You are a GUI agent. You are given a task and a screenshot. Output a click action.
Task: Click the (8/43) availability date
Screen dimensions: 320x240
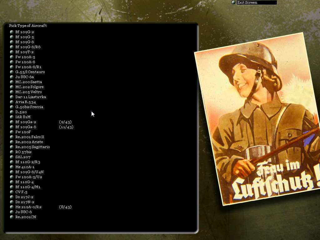pos(65,207)
